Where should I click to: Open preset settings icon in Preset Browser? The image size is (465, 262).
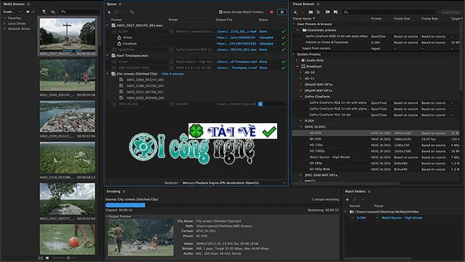318,12
